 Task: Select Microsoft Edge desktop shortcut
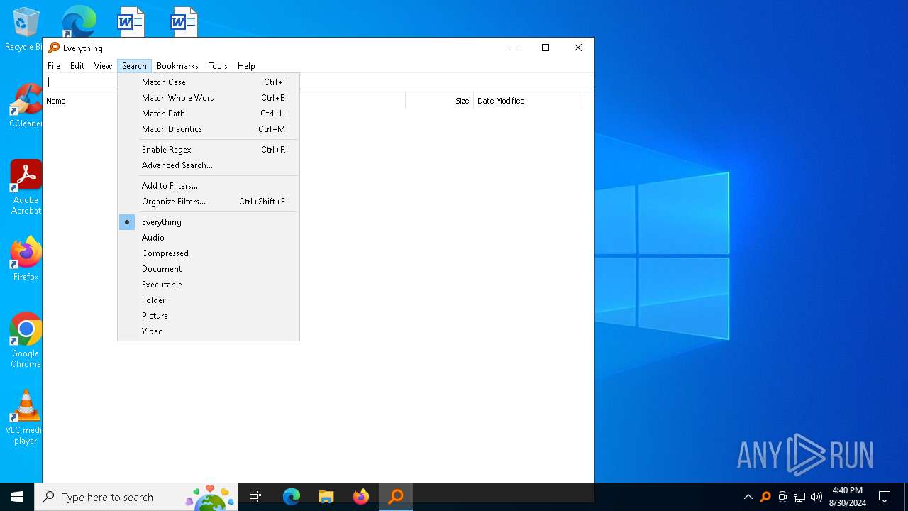78,21
